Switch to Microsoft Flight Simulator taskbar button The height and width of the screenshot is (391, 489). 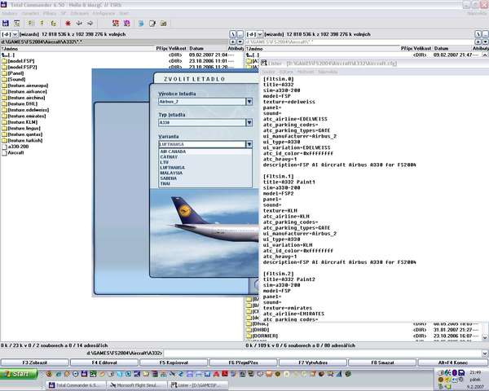click(x=137, y=385)
